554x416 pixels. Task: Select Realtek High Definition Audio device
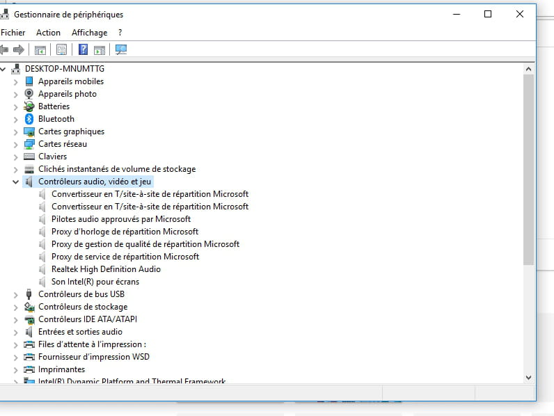click(106, 269)
